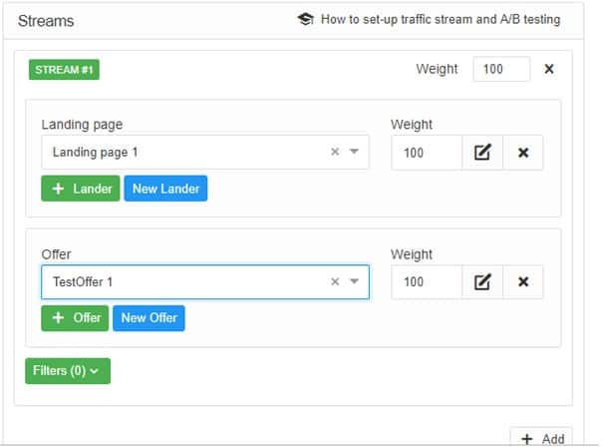
Task: Click the New Offer button
Action: point(149,318)
